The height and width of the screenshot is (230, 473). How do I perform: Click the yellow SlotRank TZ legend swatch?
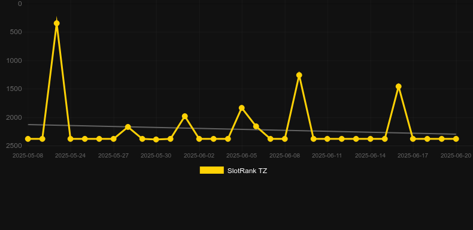(x=212, y=170)
